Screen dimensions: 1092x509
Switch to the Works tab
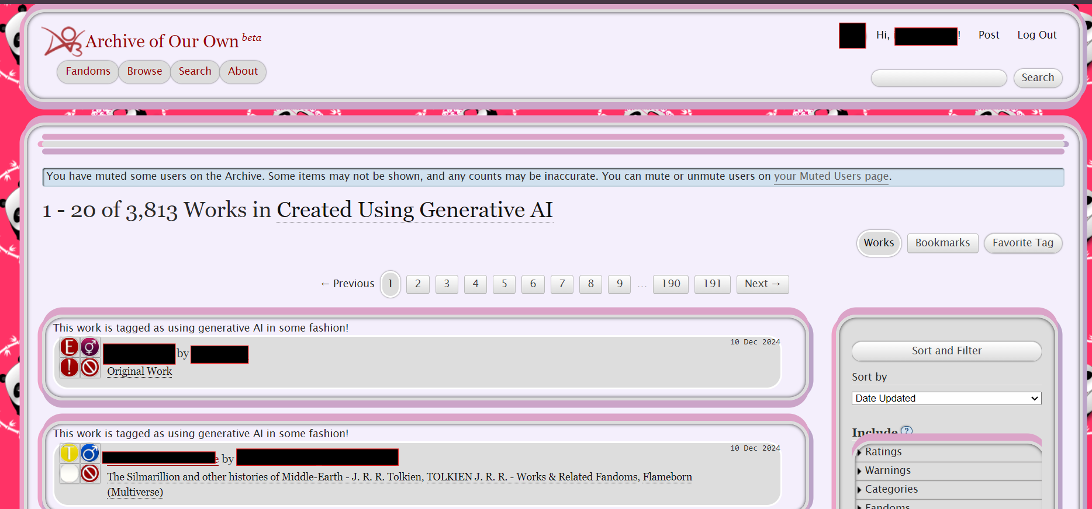879,243
